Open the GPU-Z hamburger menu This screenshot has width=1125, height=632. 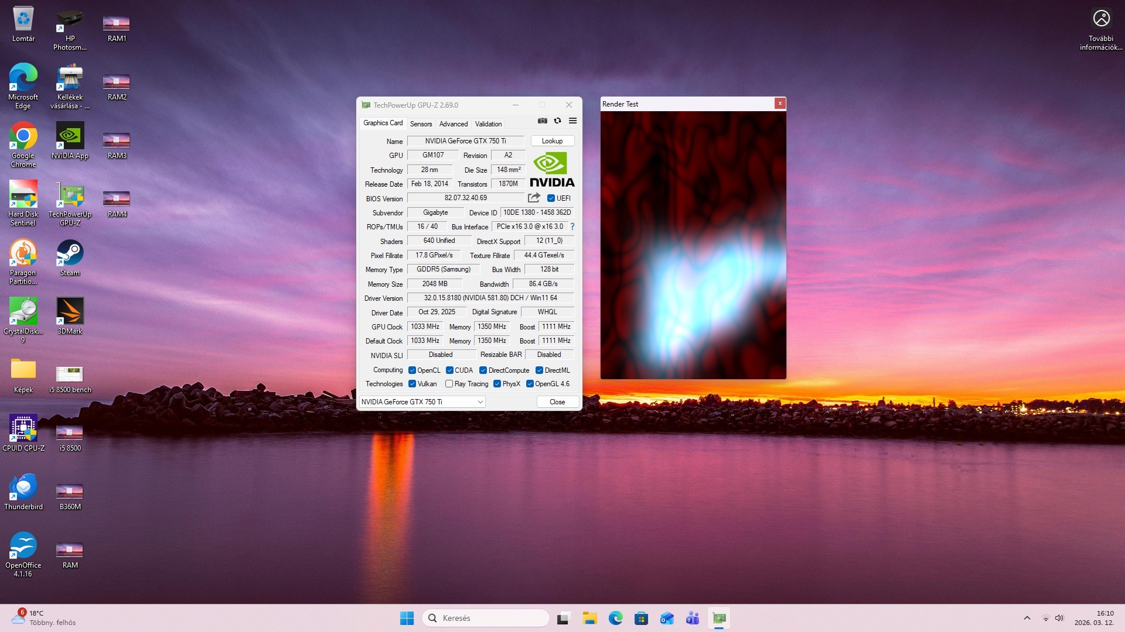click(572, 121)
